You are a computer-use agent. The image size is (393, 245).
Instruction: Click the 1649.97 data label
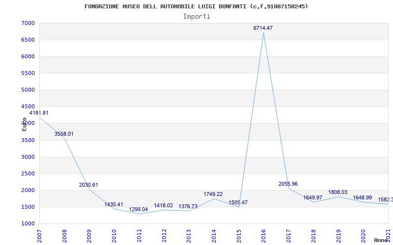click(x=312, y=198)
